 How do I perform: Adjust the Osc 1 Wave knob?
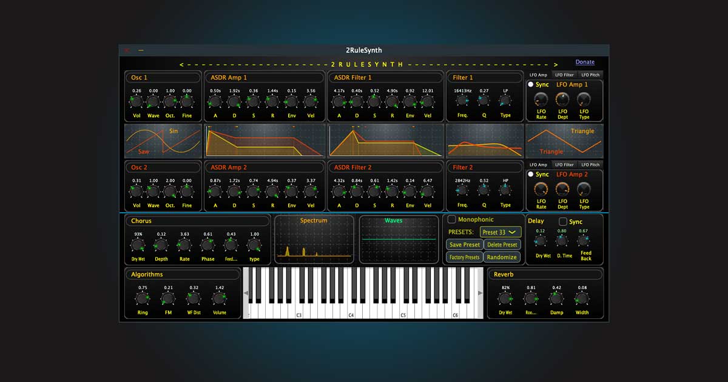click(153, 101)
